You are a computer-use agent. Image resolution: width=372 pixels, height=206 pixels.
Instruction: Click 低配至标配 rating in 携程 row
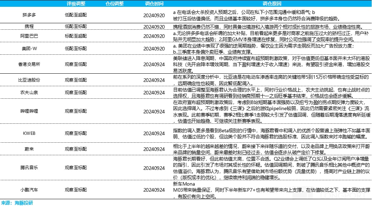point(76,26)
